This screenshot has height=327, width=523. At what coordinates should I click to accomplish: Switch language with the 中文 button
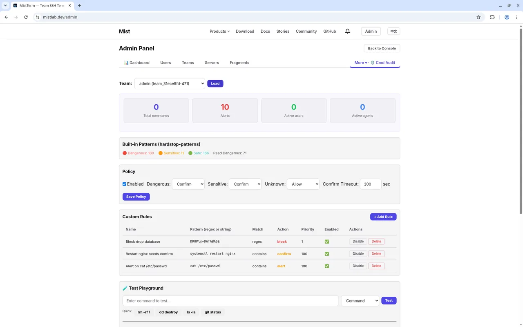(393, 31)
